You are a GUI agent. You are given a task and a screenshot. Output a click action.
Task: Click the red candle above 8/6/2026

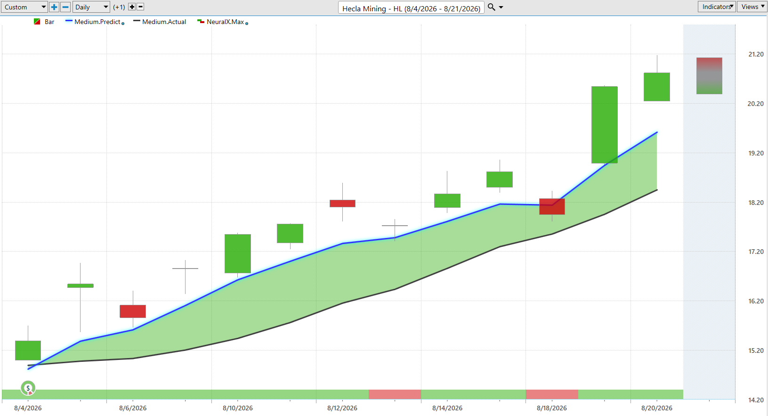133,311
